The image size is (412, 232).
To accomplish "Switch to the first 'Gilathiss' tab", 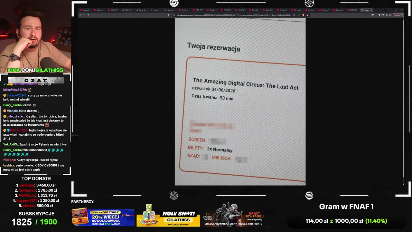I will click(x=85, y=10).
